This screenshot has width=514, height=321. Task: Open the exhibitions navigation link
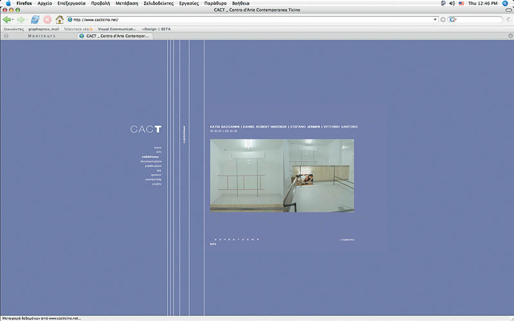(150, 157)
